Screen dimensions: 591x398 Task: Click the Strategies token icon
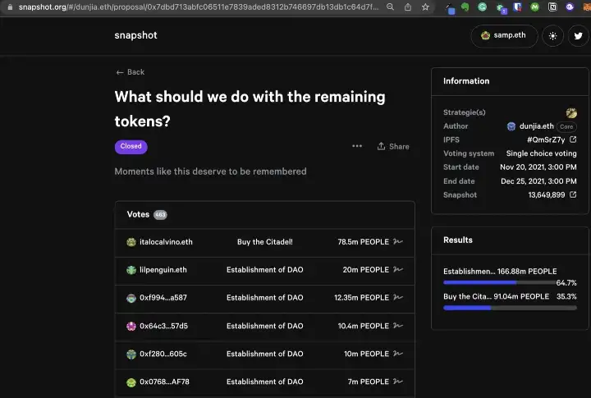(x=571, y=112)
